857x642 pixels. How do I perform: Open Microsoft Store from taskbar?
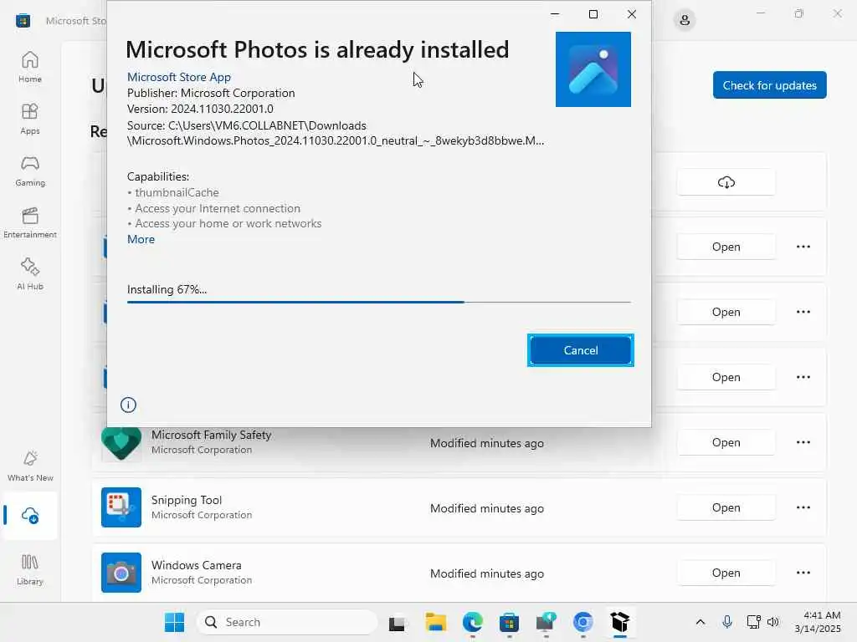point(509,622)
